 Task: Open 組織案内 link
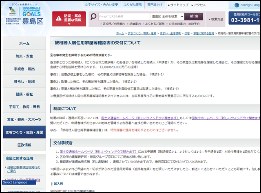pyautogui.click(x=134, y=24)
